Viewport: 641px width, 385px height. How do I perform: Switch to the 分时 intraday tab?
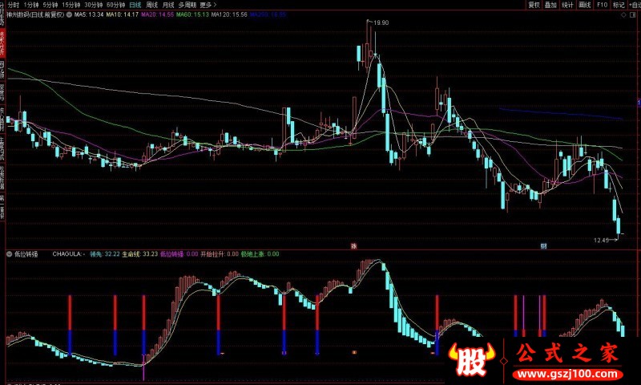point(13,5)
